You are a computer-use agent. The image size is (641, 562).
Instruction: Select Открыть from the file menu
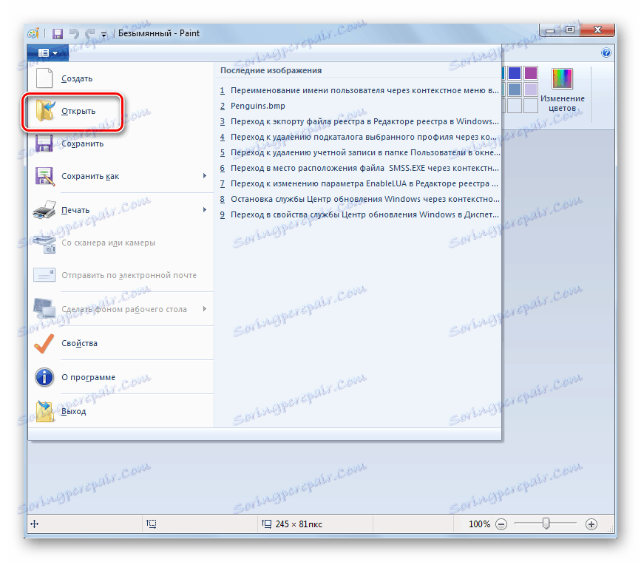[121, 111]
